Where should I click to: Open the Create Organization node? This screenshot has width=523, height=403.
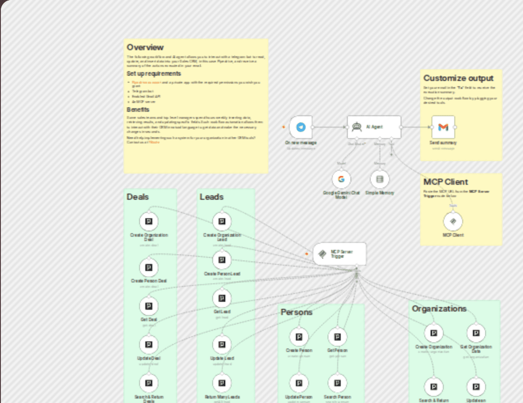pos(434,333)
